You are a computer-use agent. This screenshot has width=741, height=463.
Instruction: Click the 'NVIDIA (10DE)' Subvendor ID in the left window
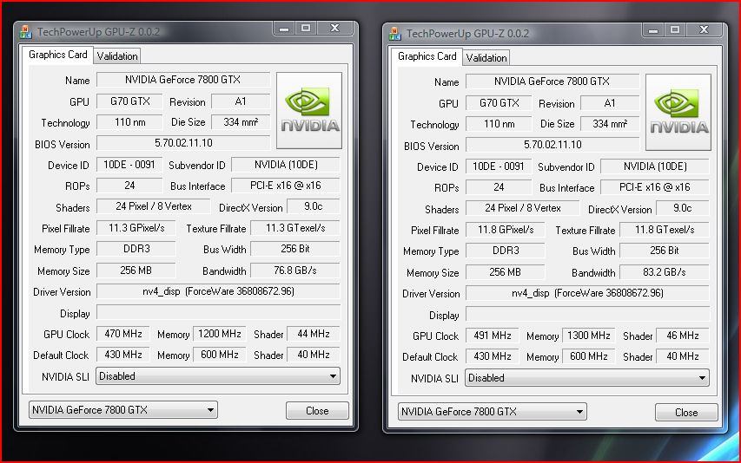point(286,165)
